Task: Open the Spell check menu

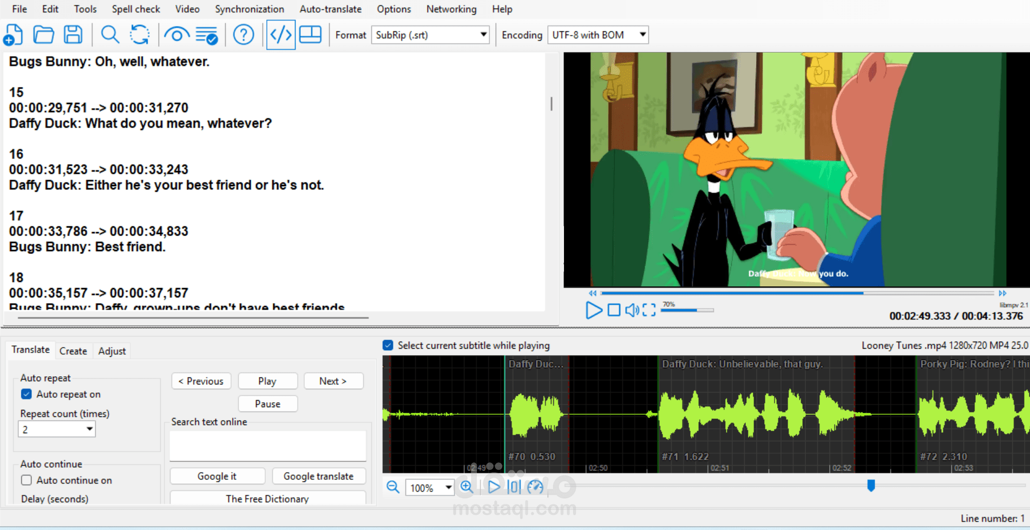Action: (x=136, y=9)
